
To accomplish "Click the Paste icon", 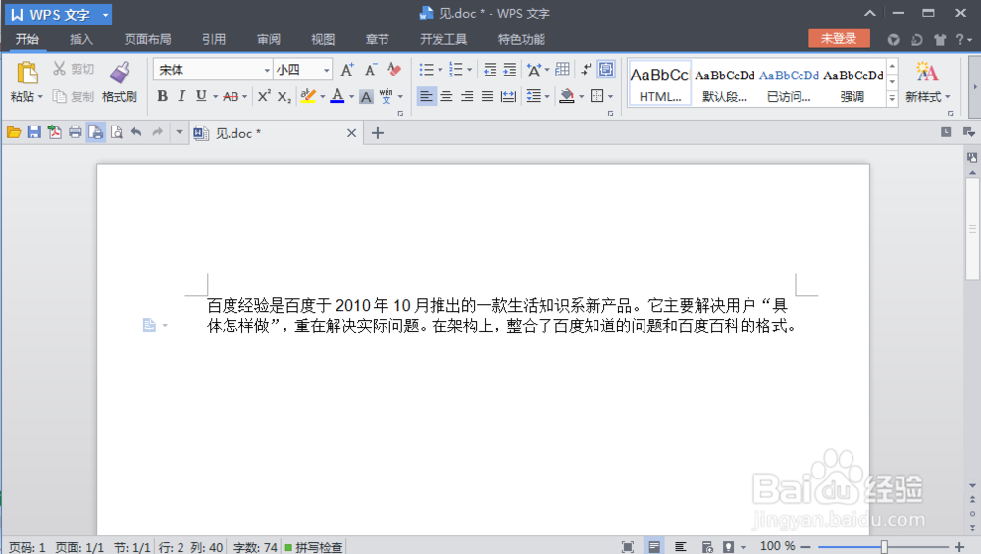I will pyautogui.click(x=26, y=73).
